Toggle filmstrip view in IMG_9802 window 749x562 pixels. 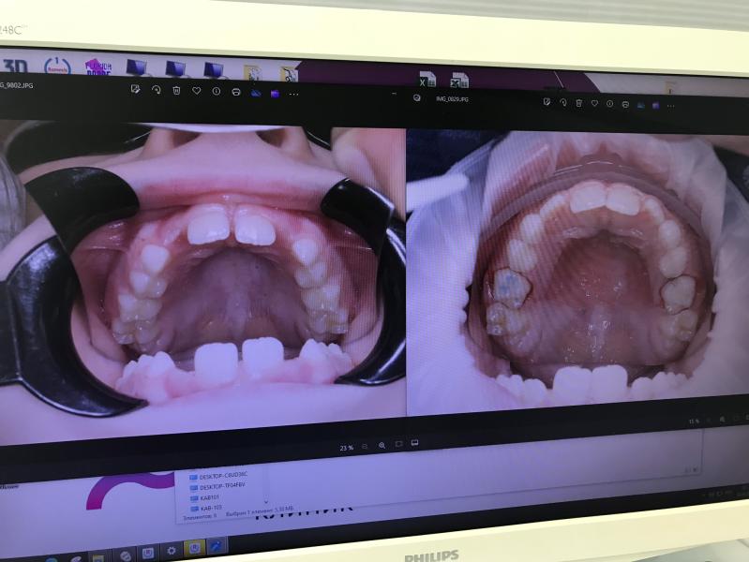coord(414,443)
